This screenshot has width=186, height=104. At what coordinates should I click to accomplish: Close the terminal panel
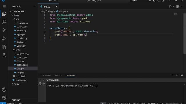coord(182,75)
